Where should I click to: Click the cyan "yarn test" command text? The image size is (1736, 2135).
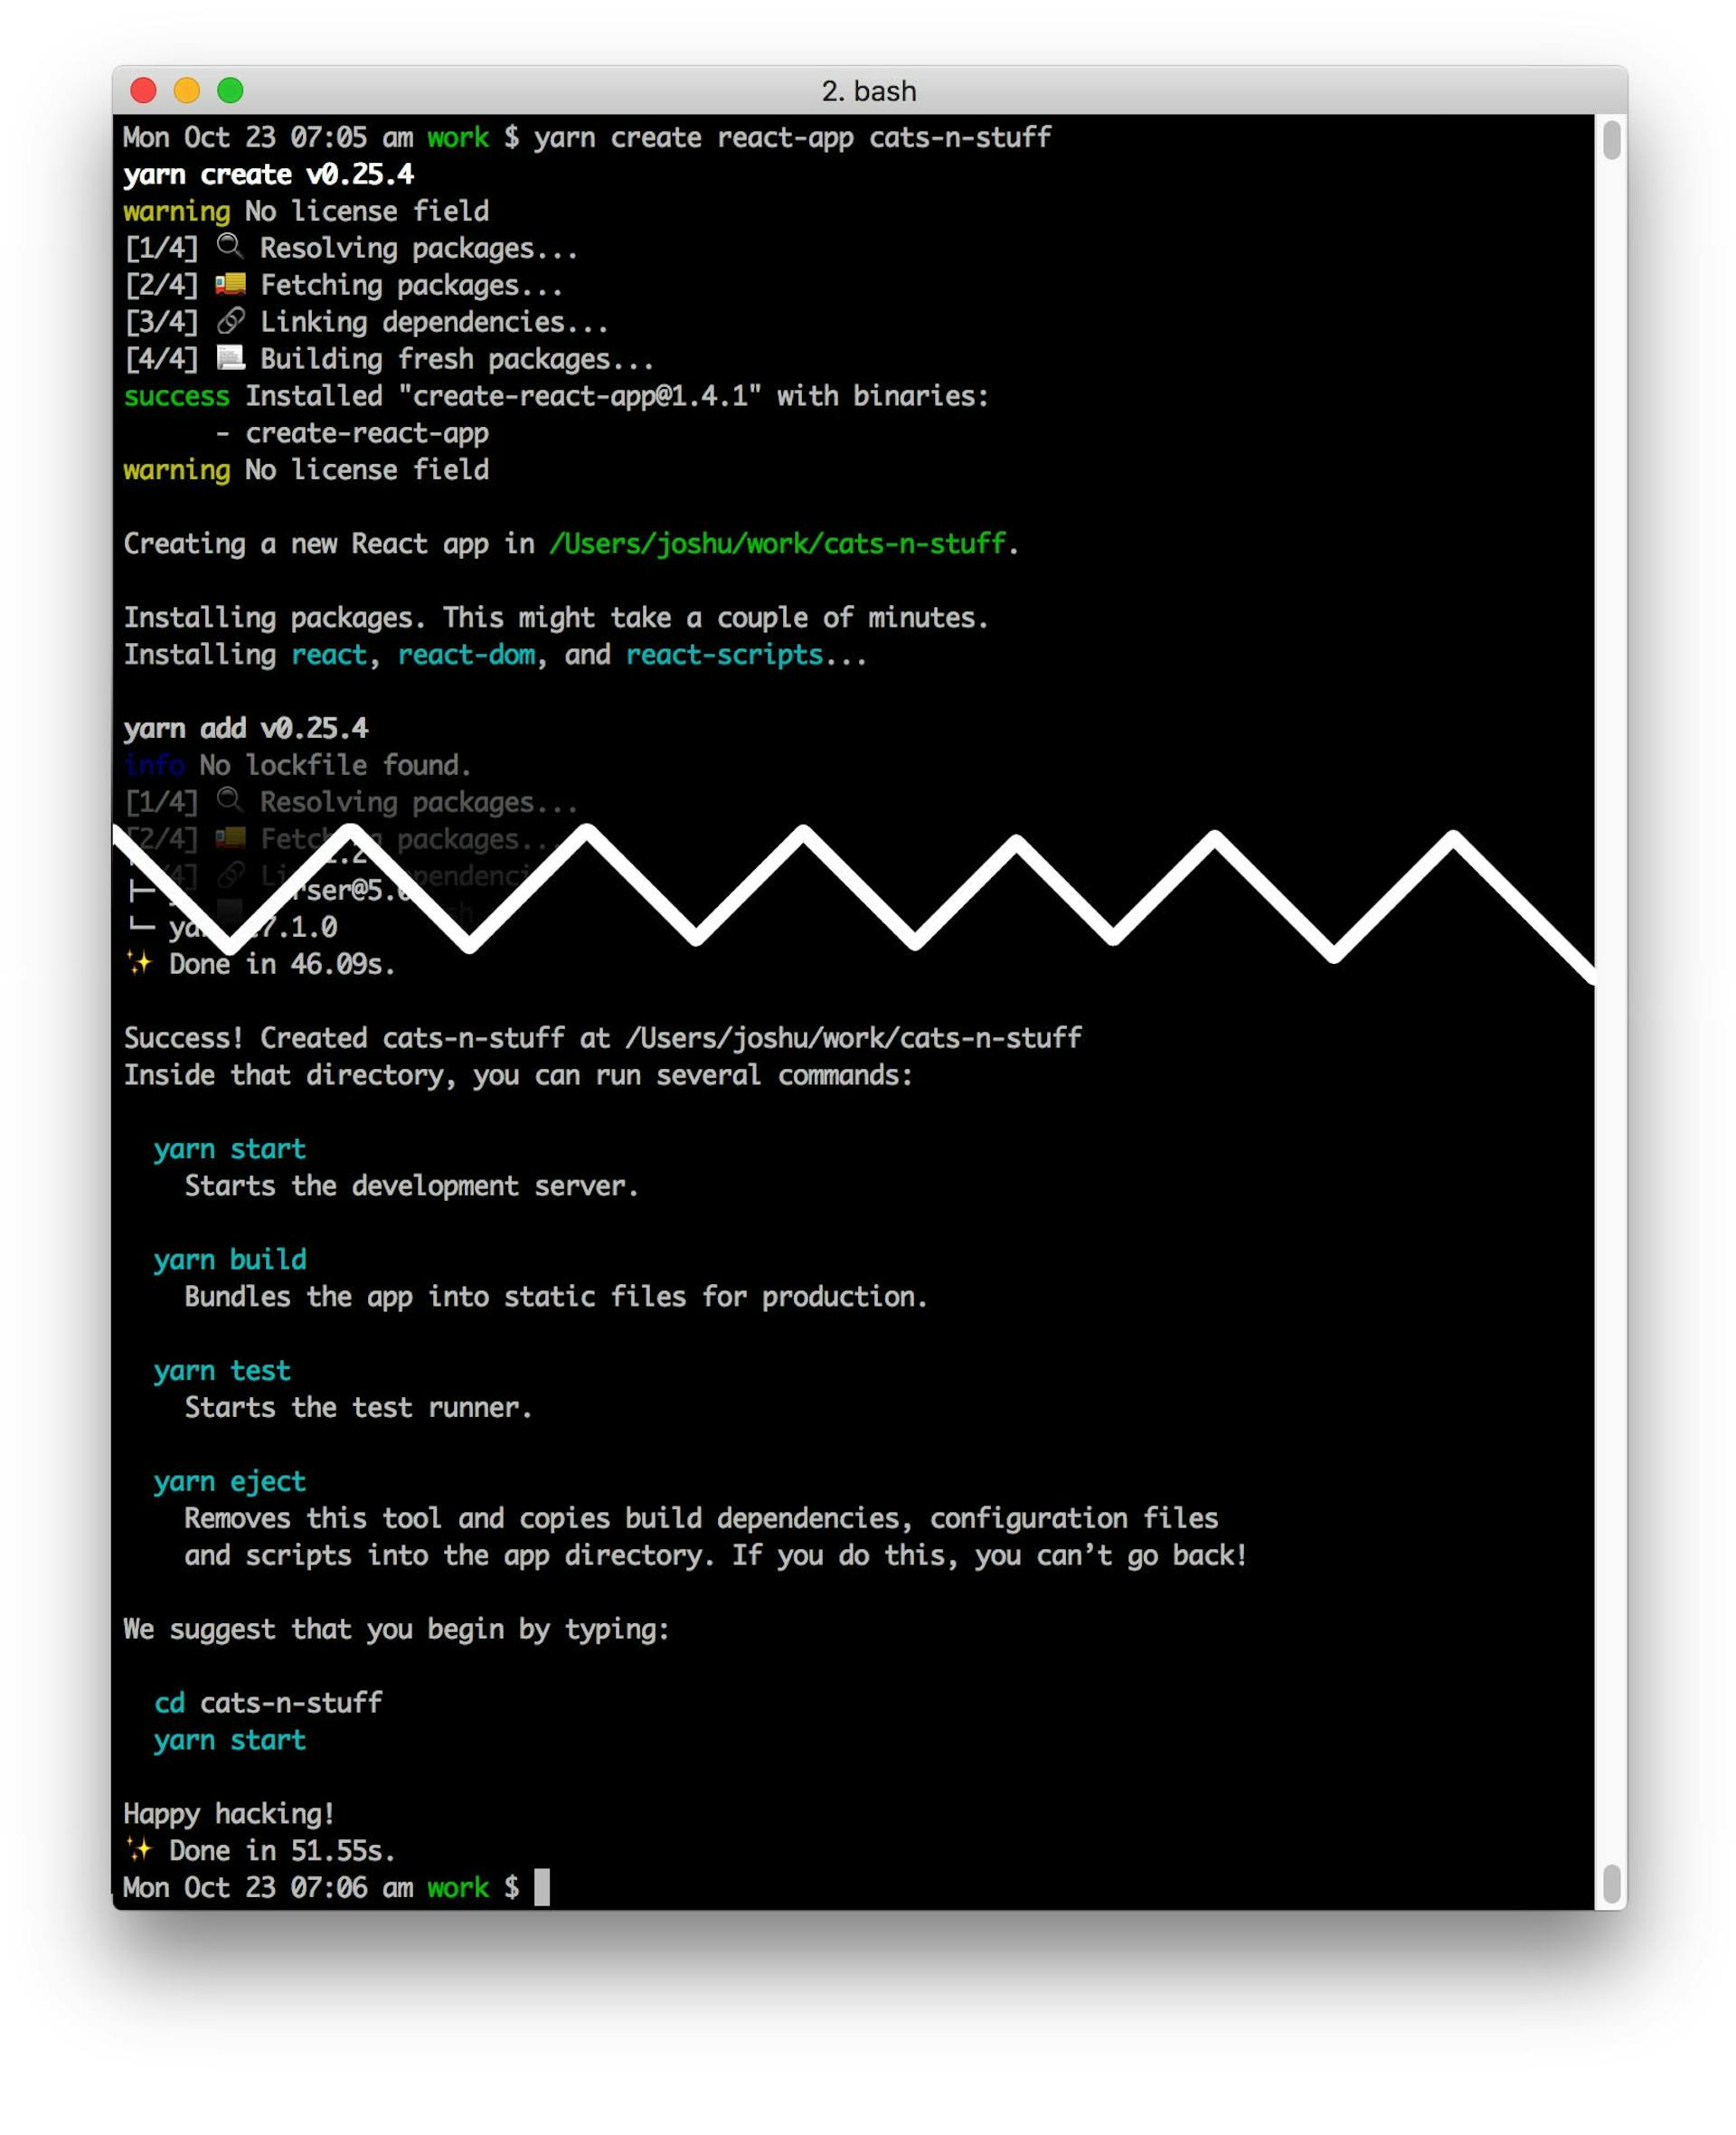click(222, 1370)
